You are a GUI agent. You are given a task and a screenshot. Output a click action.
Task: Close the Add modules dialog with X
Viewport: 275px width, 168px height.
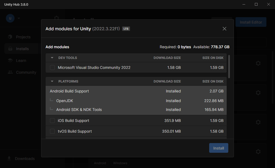pos(225,29)
